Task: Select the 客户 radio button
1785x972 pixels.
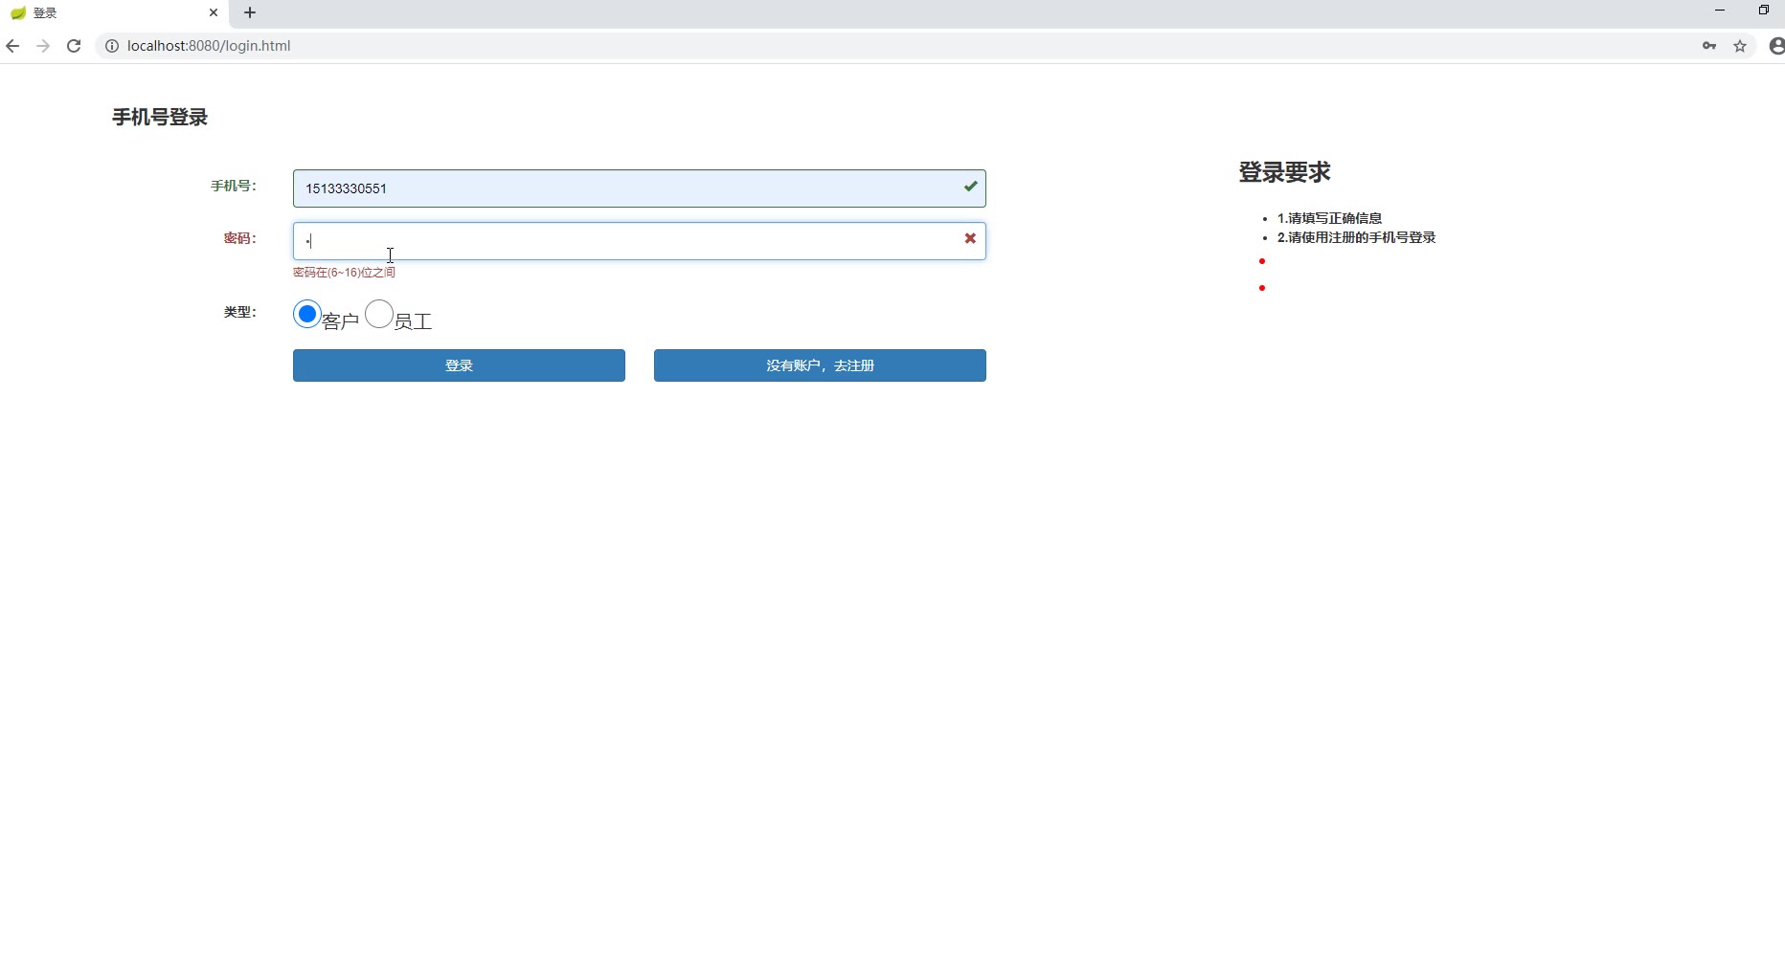Action: click(x=306, y=314)
